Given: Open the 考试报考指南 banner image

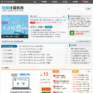Looking at the screenshot, I should tap(15, 27).
